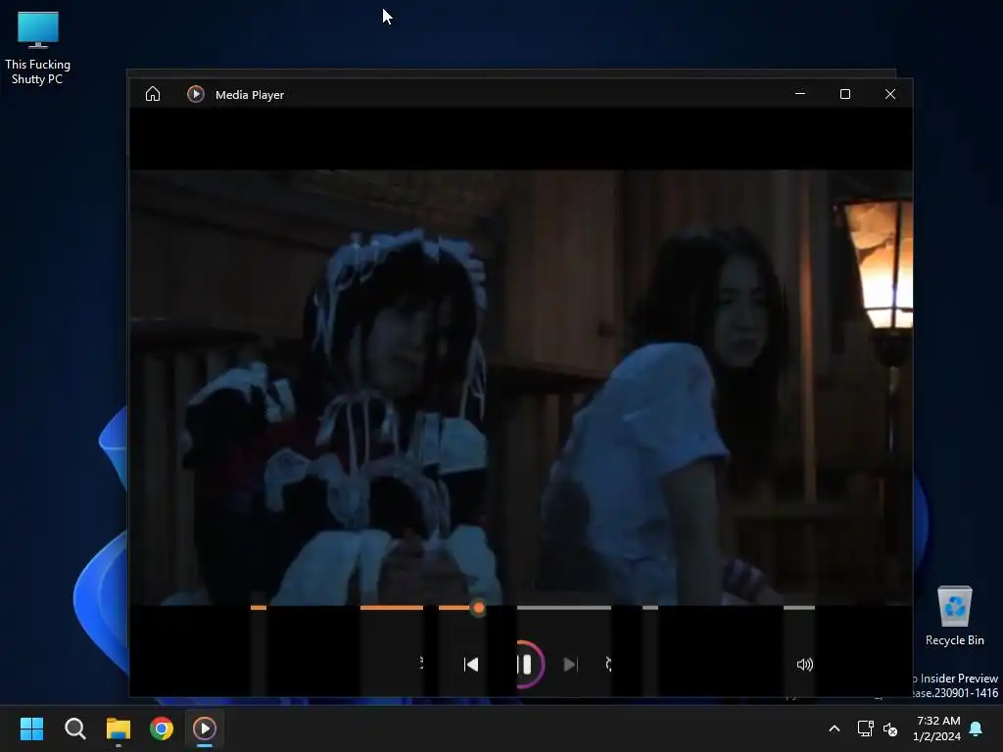Maximize the Media Player window
This screenshot has height=752, width=1003.
[845, 94]
